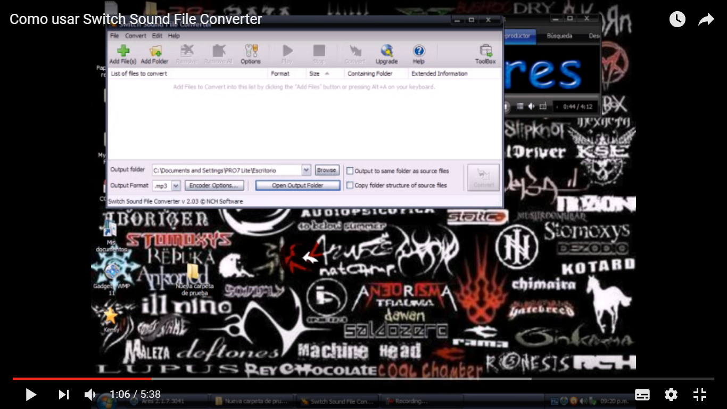Switch to the Búsqueda tab in Ares
The height and width of the screenshot is (409, 727).
pyautogui.click(x=559, y=36)
